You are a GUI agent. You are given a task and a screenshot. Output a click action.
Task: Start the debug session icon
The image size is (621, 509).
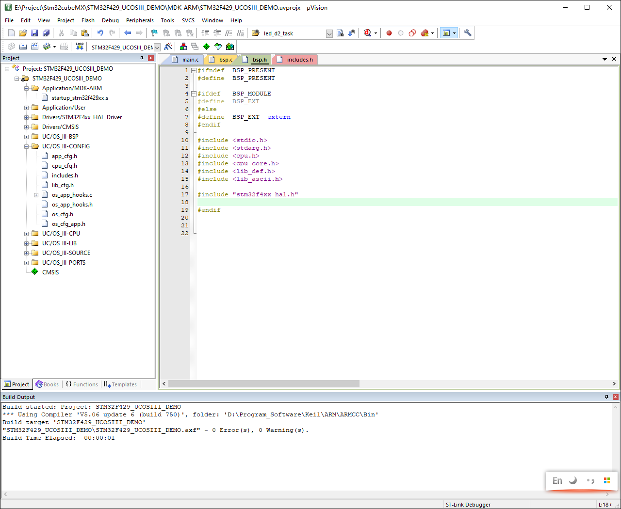point(367,33)
